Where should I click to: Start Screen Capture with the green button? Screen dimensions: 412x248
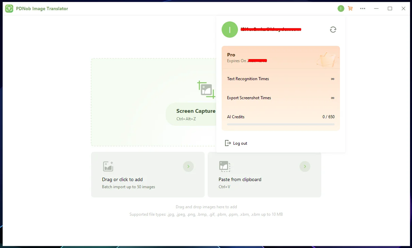pos(191,114)
